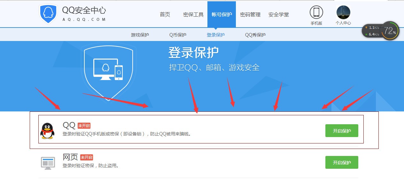Click the 登录保护 banner heading
Viewport: 404px width, 179px height.
coord(194,53)
